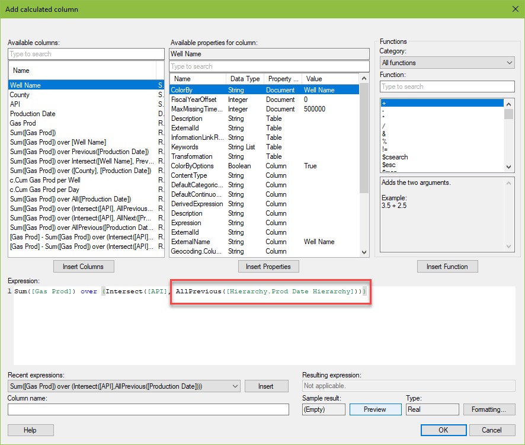Select the Keywords property row
The image size is (525, 445).
click(264, 147)
